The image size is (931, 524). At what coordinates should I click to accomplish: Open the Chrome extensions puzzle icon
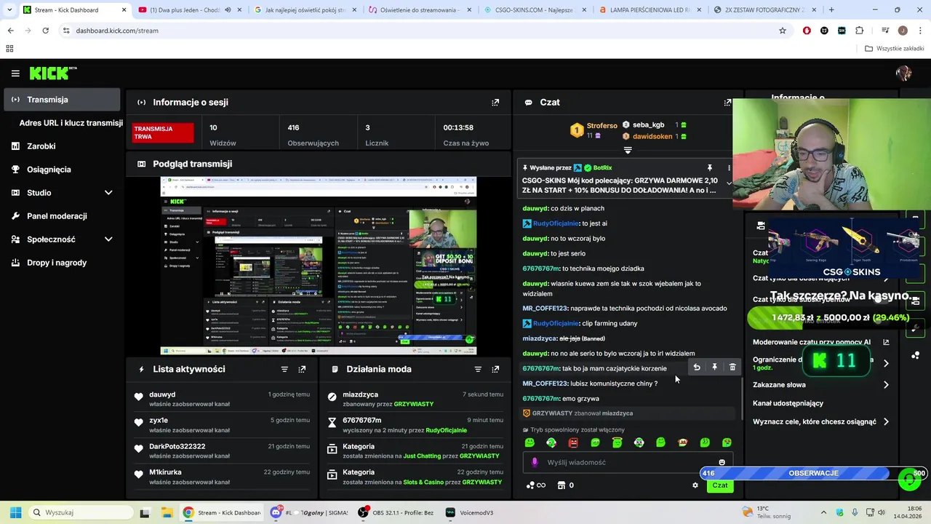[x=860, y=31]
